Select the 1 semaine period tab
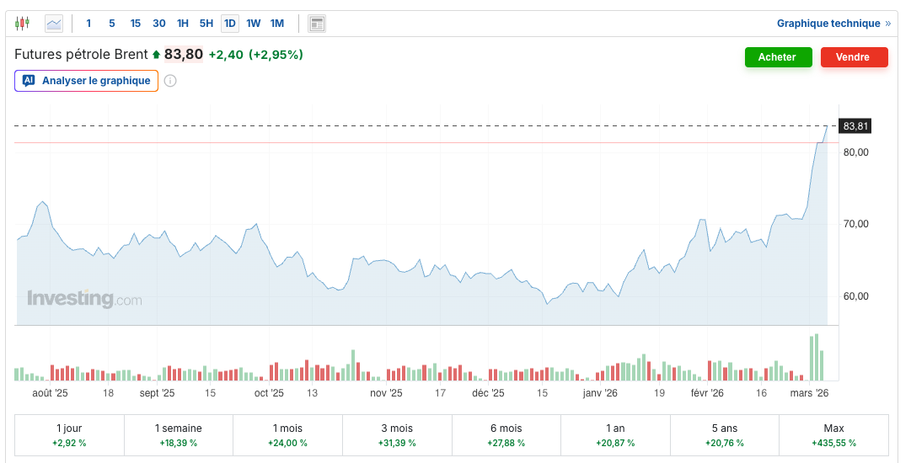The width and height of the screenshot is (911, 463). coord(178,434)
